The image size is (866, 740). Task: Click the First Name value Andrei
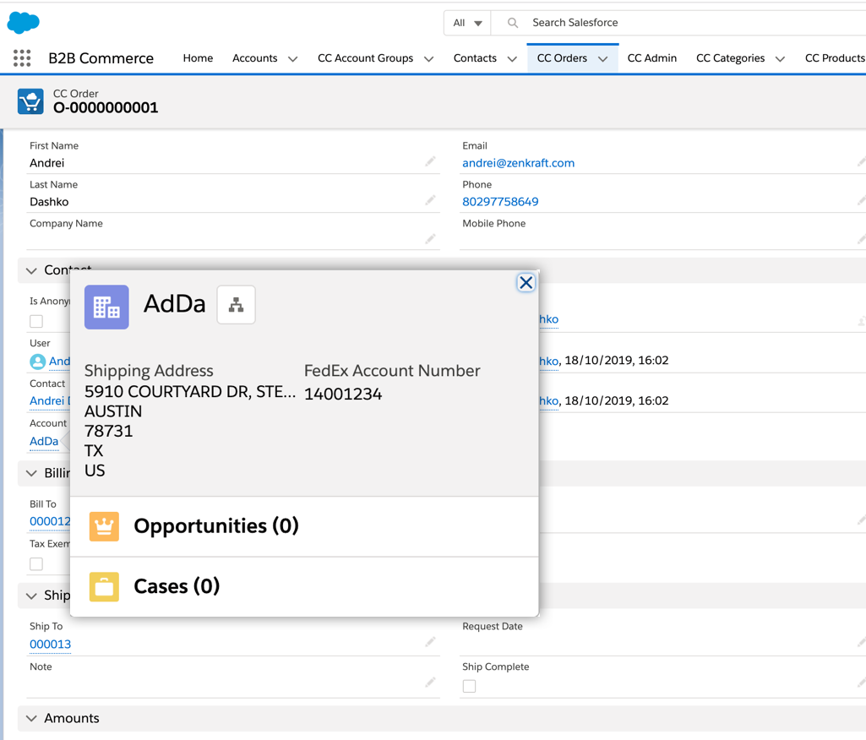[47, 163]
